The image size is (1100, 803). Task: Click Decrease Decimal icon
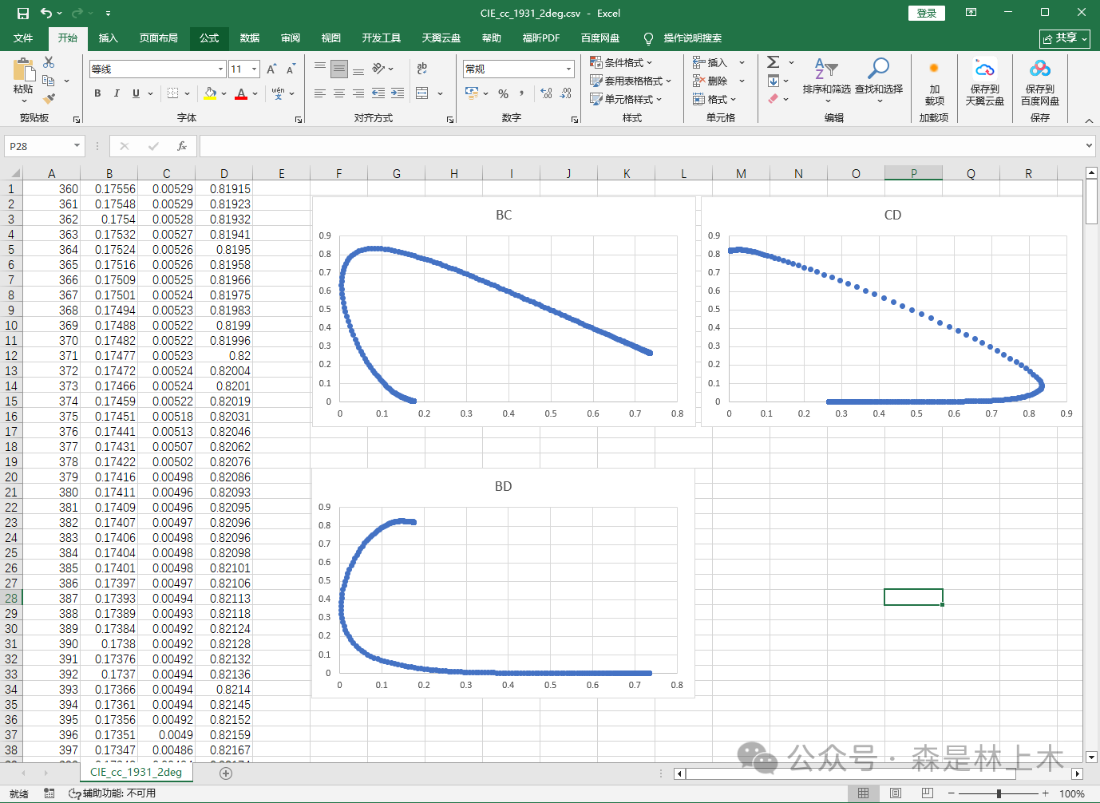[x=565, y=93]
